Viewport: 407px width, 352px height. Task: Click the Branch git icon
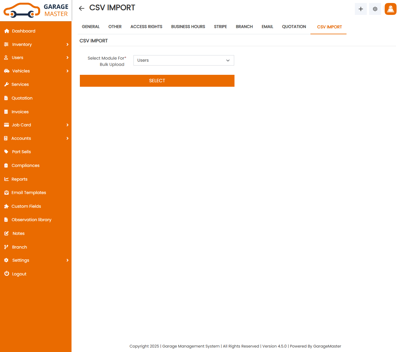click(7, 247)
